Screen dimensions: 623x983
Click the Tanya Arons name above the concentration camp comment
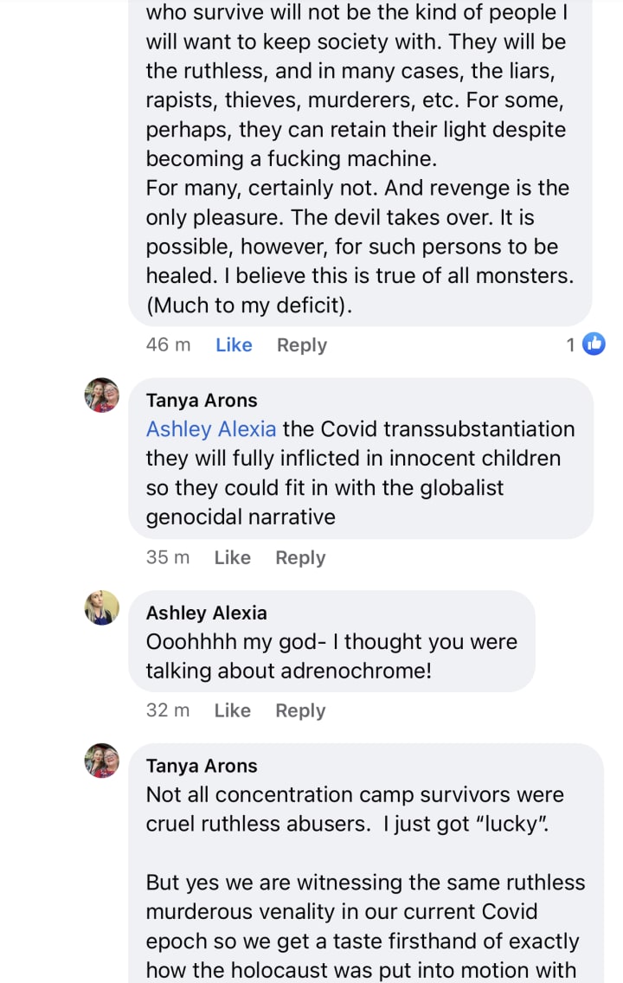click(202, 767)
